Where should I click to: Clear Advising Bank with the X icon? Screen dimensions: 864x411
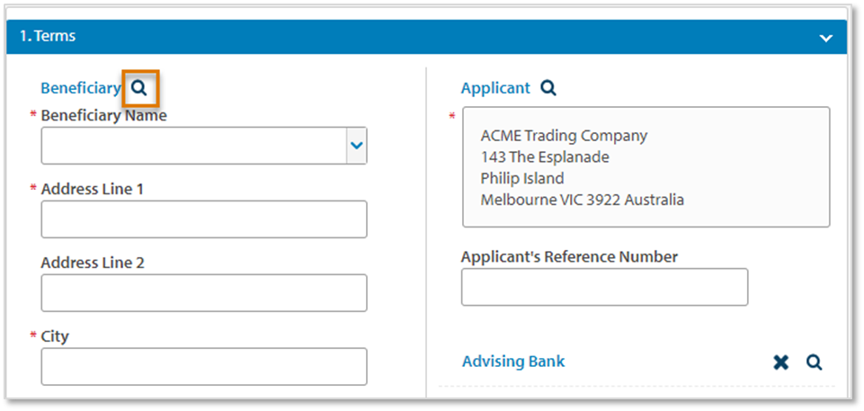click(780, 362)
